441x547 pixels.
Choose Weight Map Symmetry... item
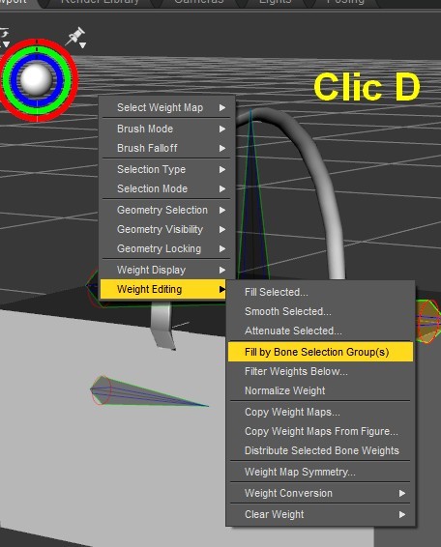coord(320,472)
